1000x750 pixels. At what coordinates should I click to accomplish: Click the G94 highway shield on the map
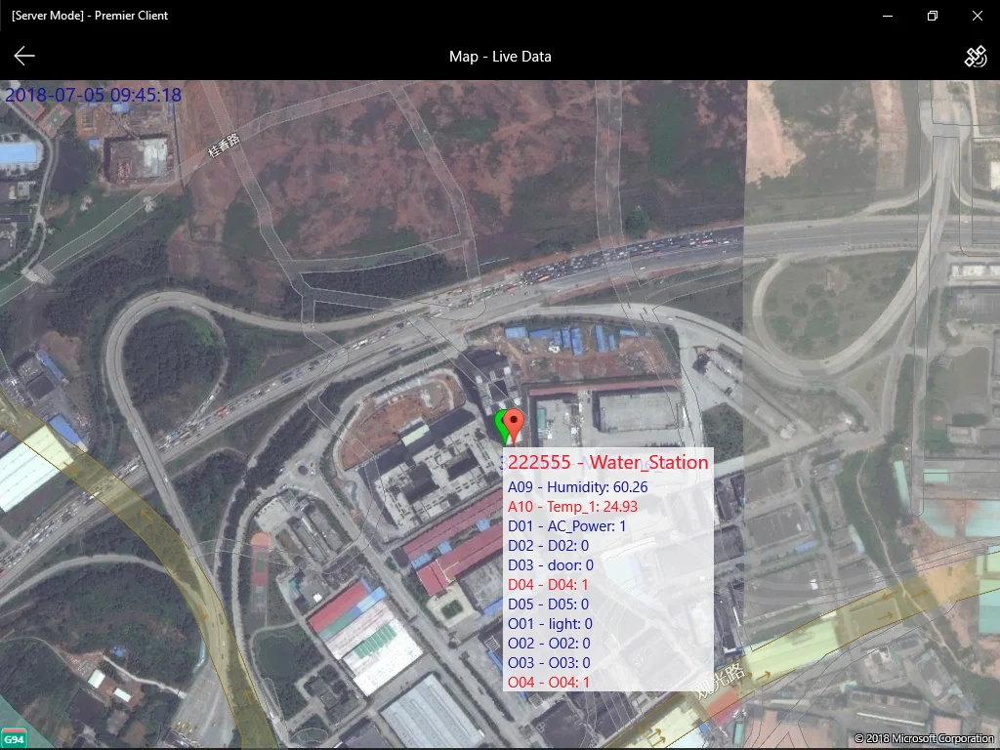pyautogui.click(x=15, y=739)
